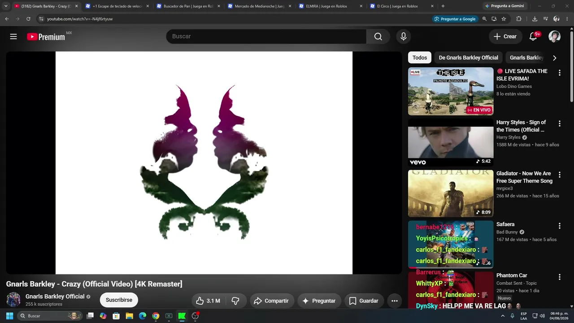This screenshot has width=574, height=323.
Task: Click the video player inkblot frame
Action: point(204,162)
